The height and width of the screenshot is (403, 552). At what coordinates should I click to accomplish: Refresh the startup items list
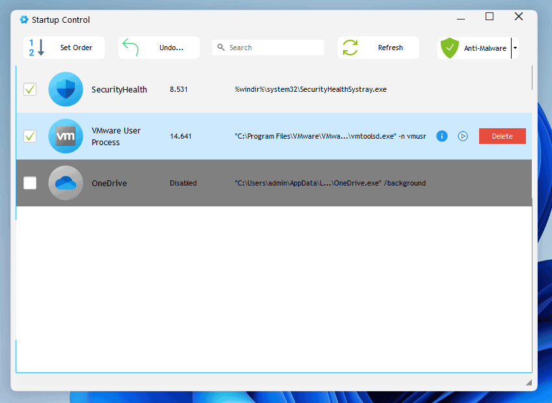tap(378, 48)
